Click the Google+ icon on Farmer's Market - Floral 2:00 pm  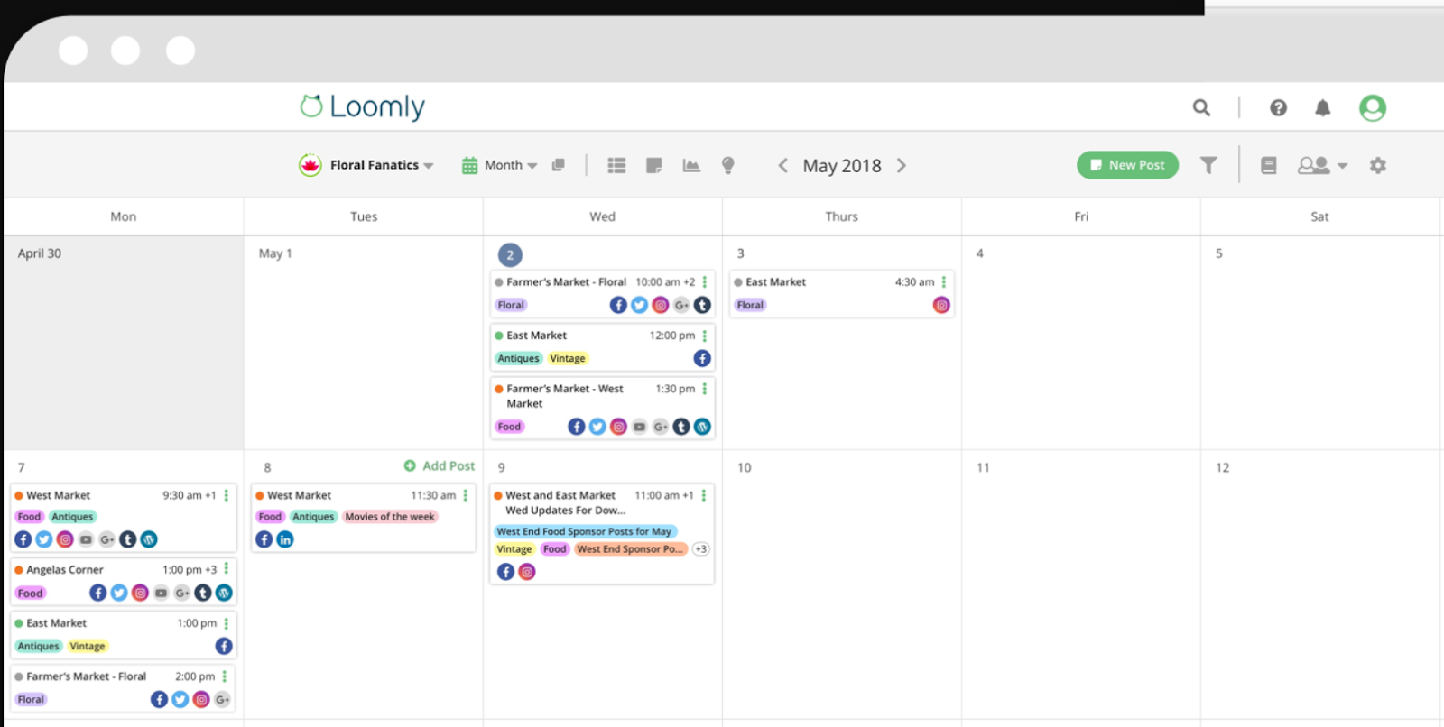[x=222, y=699]
